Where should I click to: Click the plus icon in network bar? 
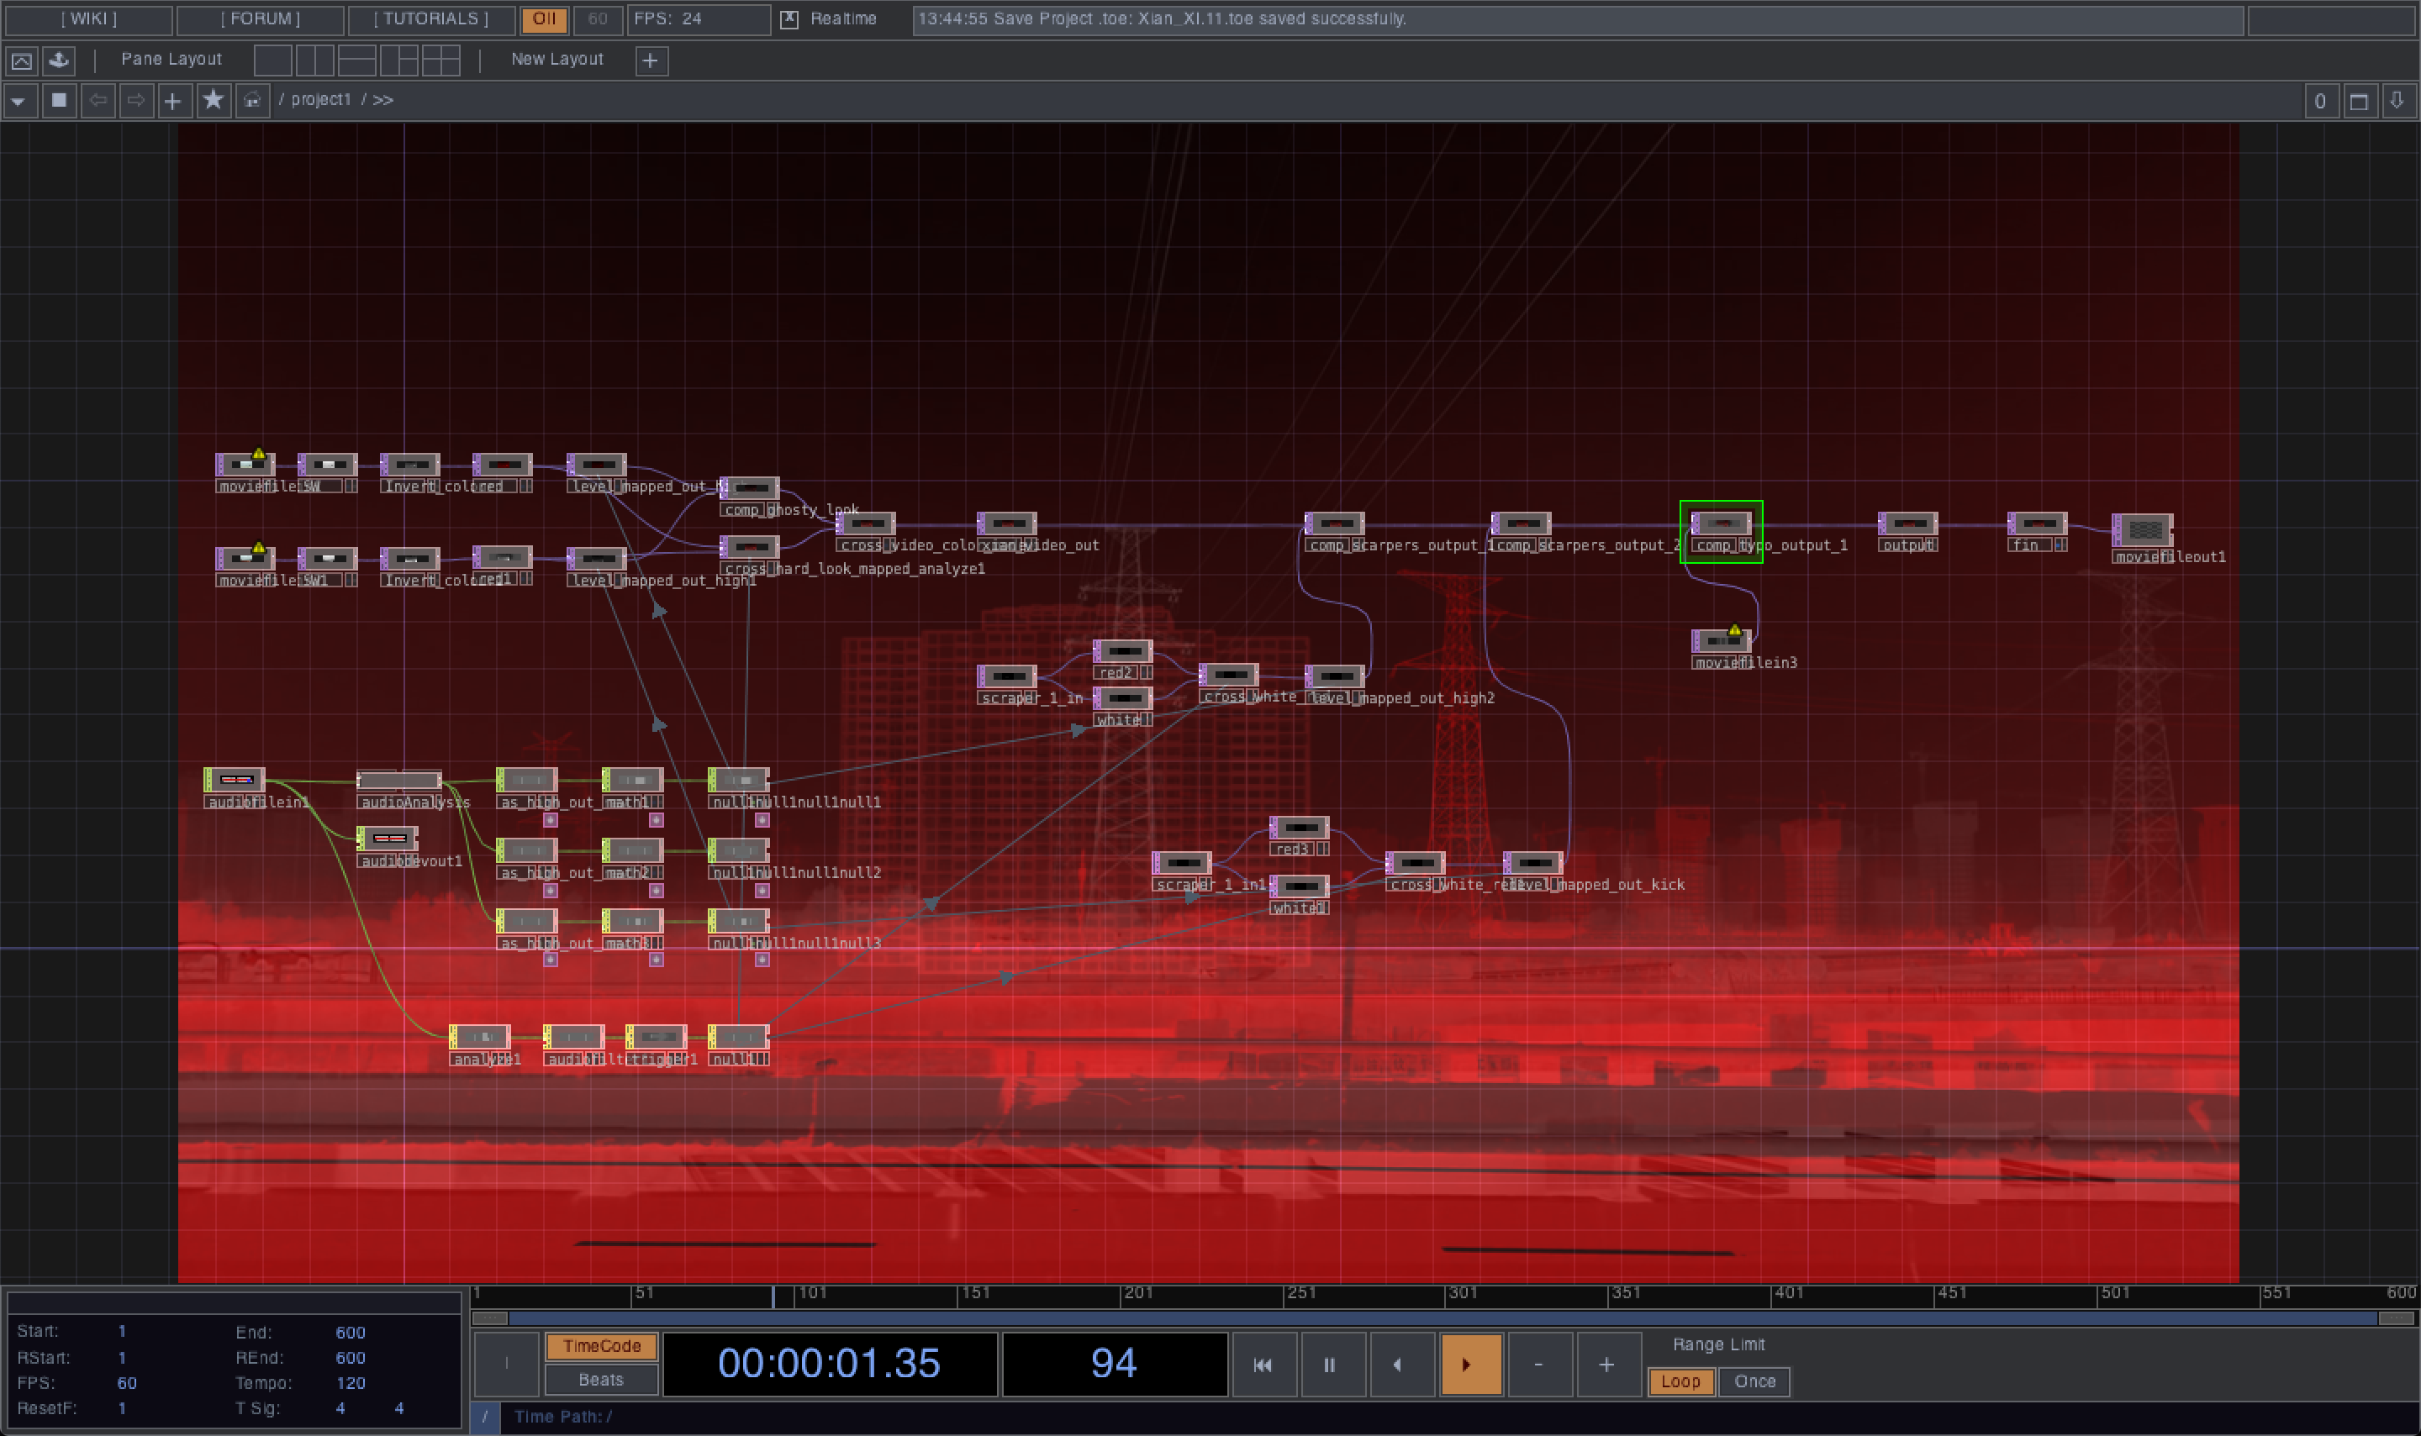(173, 101)
